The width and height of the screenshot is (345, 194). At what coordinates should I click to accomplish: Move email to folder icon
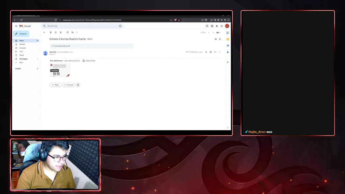pos(72,33)
